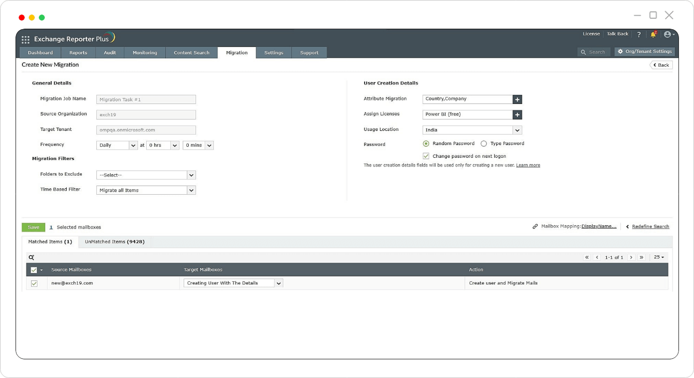694x378 pixels.
Task: Open the app grid launcher icon
Action: [26, 40]
